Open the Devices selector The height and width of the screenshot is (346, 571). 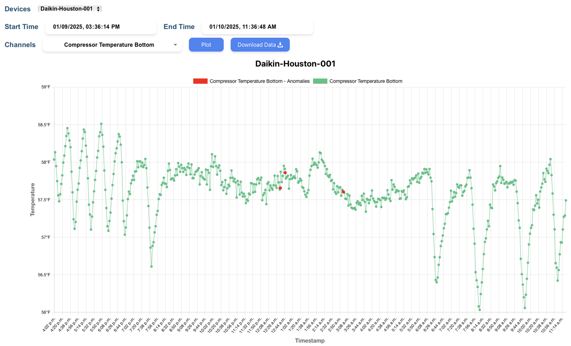tap(69, 9)
